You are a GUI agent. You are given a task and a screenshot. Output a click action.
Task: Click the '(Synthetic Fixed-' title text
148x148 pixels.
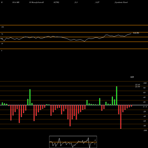(x=121, y=2)
